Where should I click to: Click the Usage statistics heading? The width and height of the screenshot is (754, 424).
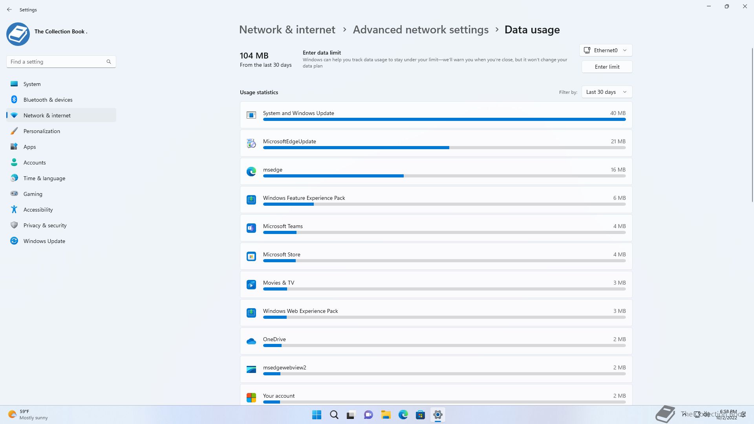tap(259, 92)
